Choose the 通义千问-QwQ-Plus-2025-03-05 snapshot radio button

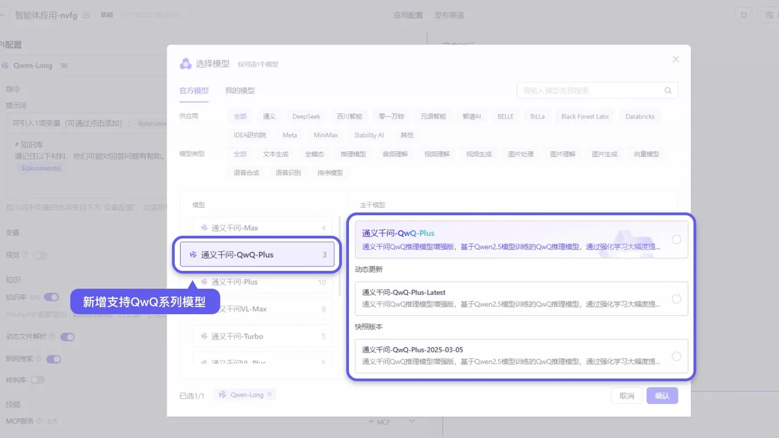[x=676, y=356]
